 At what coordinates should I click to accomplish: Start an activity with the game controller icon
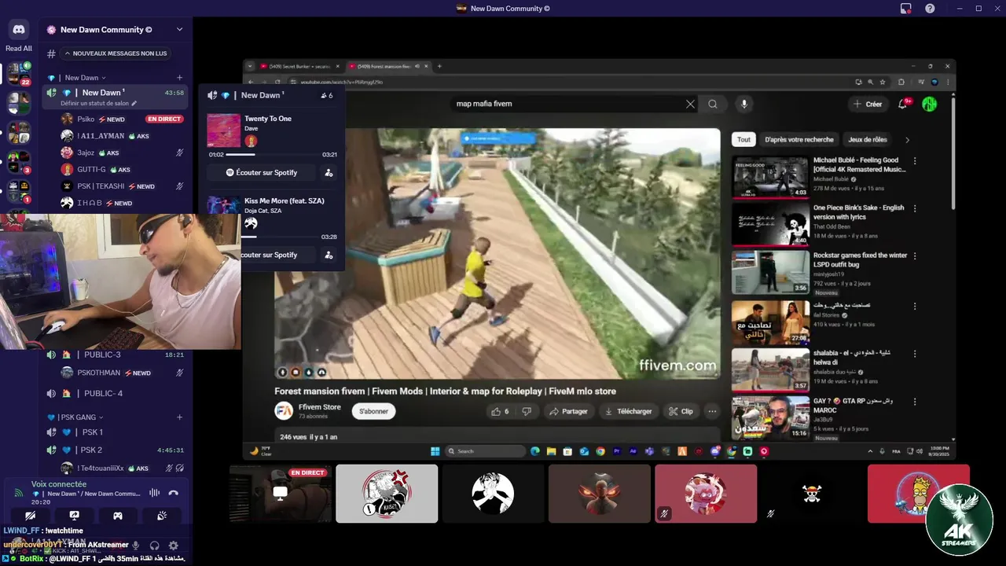tap(117, 516)
